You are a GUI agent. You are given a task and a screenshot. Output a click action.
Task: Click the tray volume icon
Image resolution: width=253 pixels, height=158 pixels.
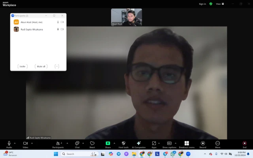click(226, 154)
